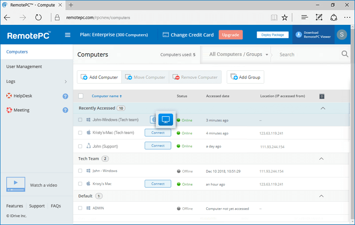Add page to favorites with star icon
355x225 pixels.
284,17
